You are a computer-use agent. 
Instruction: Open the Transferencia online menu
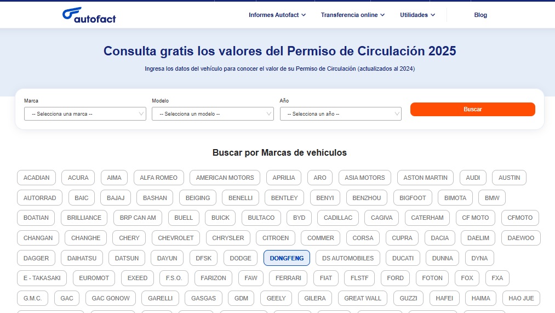coord(352,15)
